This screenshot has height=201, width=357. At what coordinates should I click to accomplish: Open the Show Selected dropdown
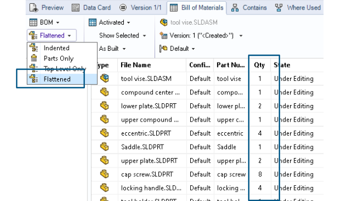[x=122, y=36]
